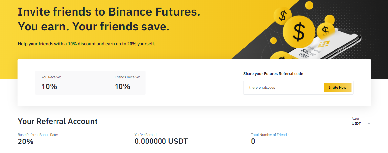Click the dollar coin right of the large coin
The width and height of the screenshot is (388, 153).
(x=326, y=30)
